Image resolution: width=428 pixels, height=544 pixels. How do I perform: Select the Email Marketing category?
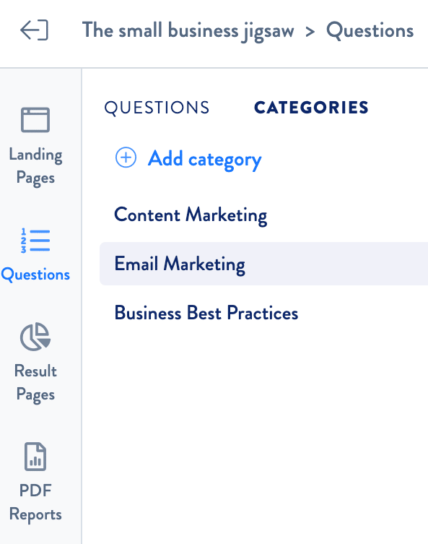click(180, 264)
